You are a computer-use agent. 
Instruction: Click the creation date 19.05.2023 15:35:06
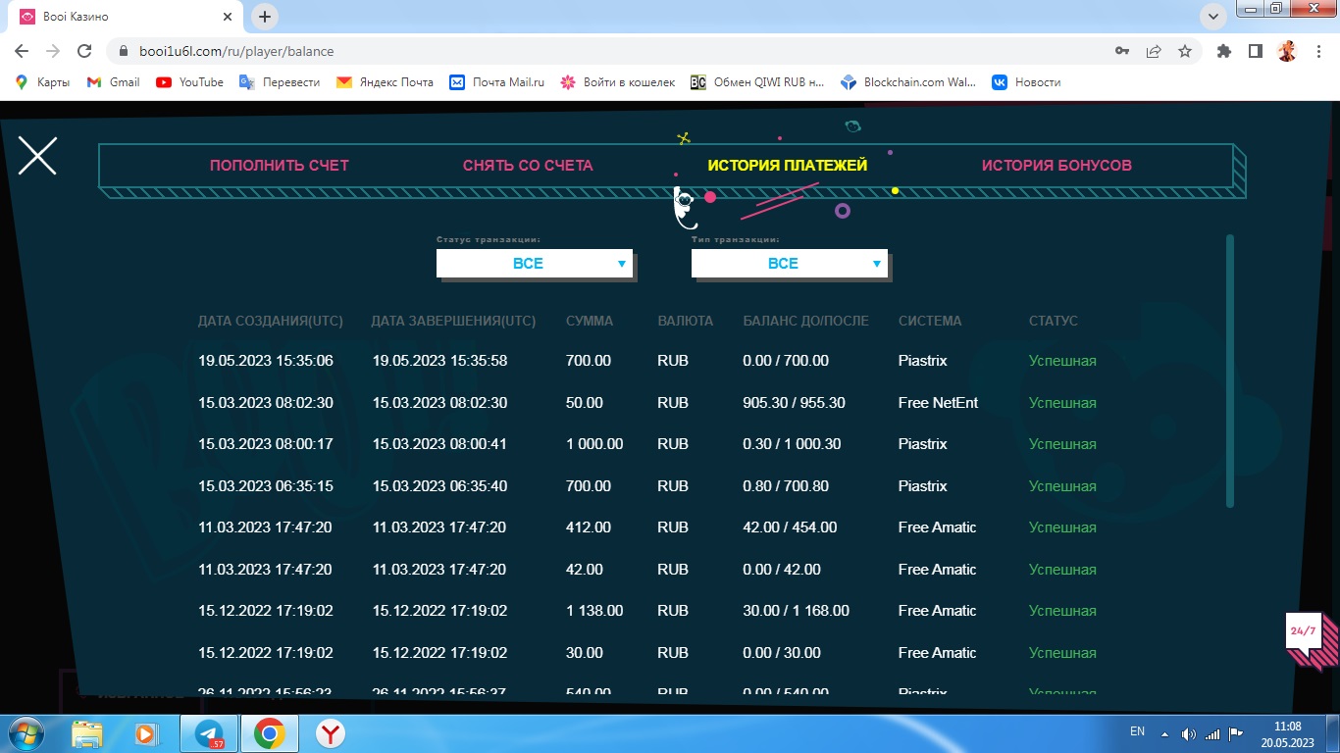tap(266, 361)
